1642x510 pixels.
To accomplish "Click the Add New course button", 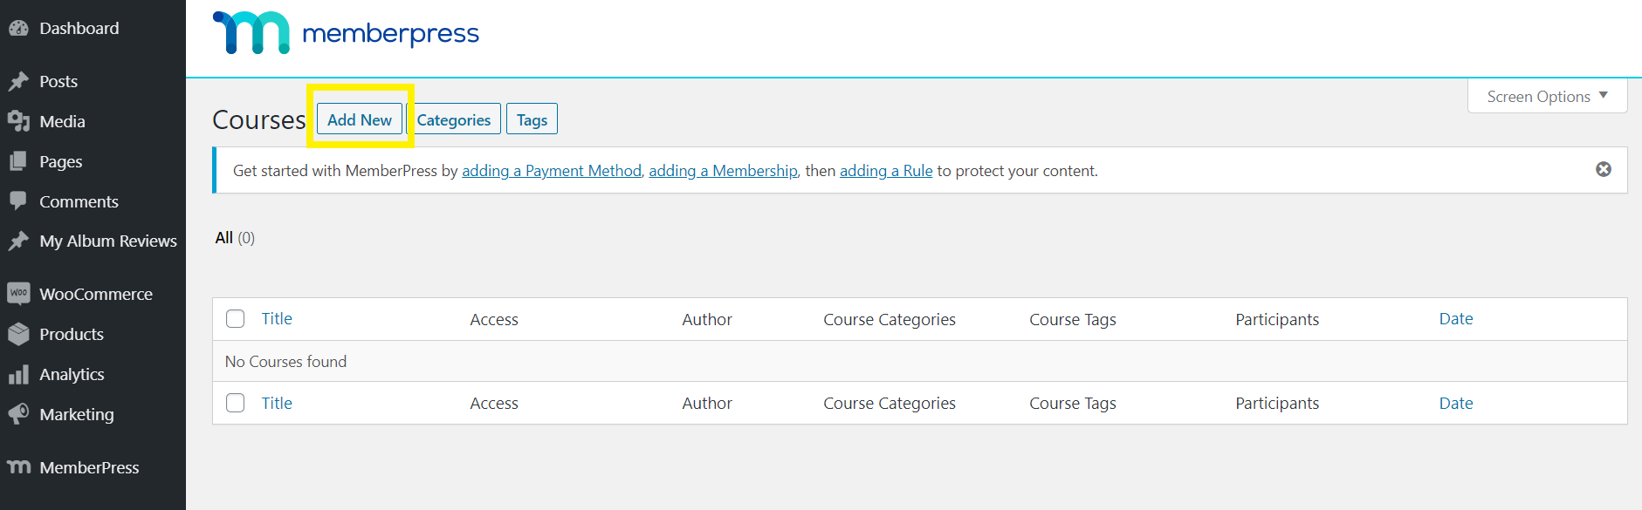I will coord(360,119).
